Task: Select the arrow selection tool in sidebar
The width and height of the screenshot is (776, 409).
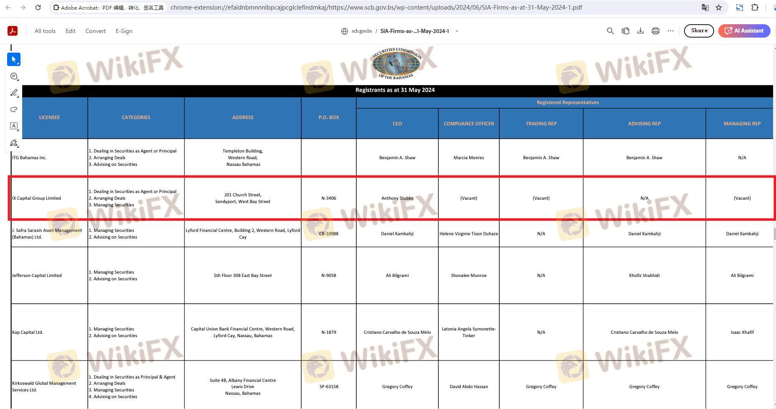Action: (14, 59)
